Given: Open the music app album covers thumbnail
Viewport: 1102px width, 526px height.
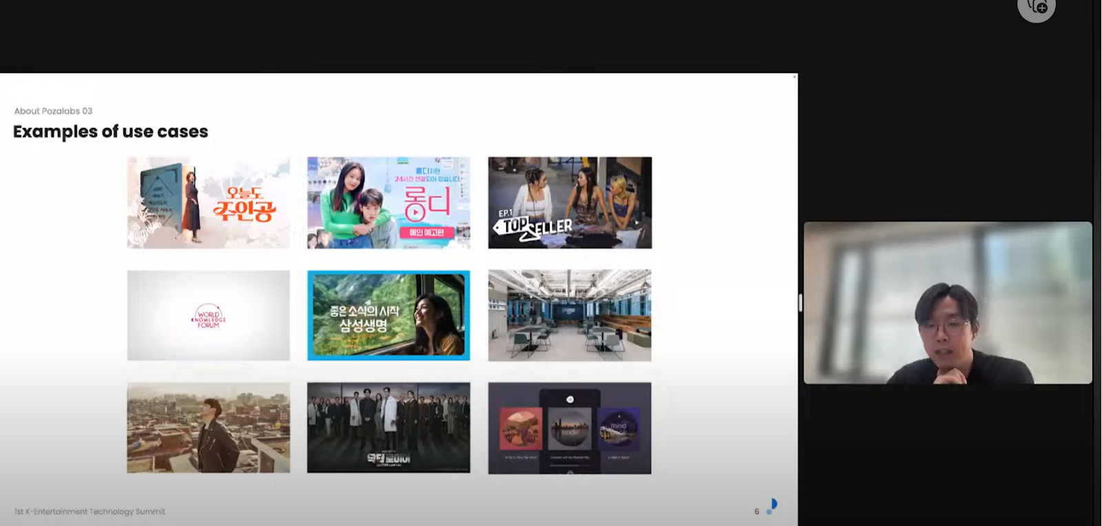Looking at the screenshot, I should [570, 428].
